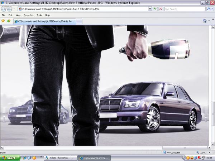Open the search provider dropdown arrow

pos(212,9)
